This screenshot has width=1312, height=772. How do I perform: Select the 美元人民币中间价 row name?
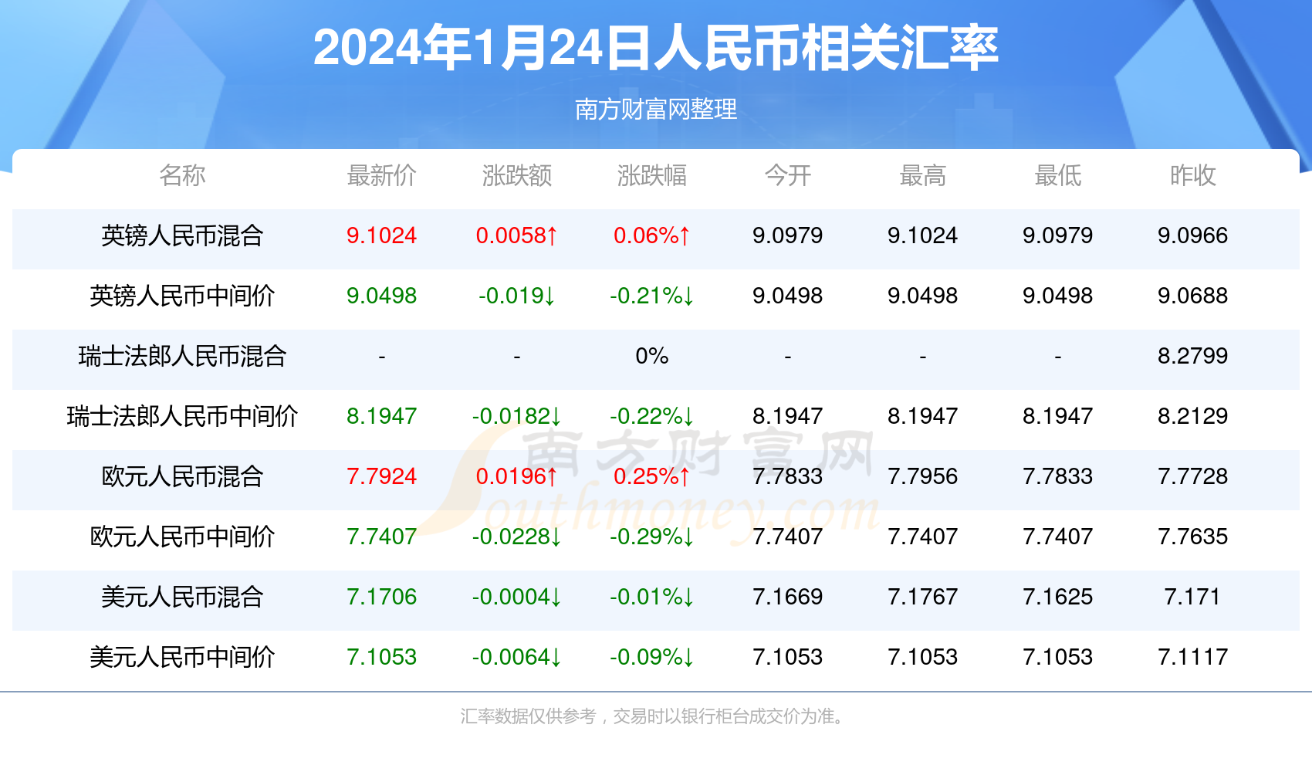[x=182, y=657]
